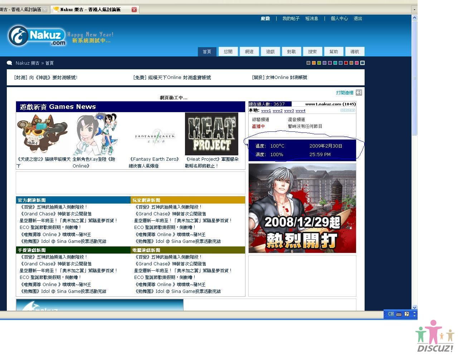This screenshot has height=355, width=458.
Task: Open 短消息 messages link
Action: point(312,19)
